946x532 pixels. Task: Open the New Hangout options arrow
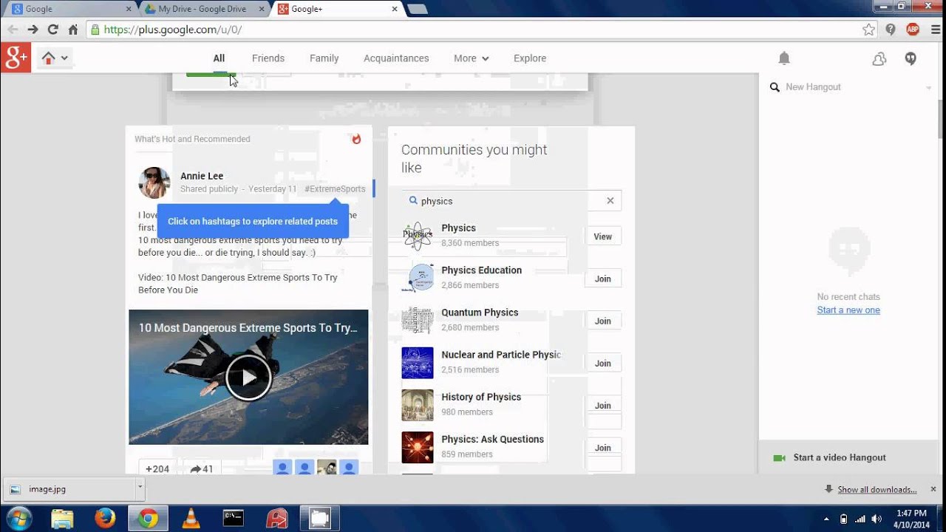tap(928, 88)
